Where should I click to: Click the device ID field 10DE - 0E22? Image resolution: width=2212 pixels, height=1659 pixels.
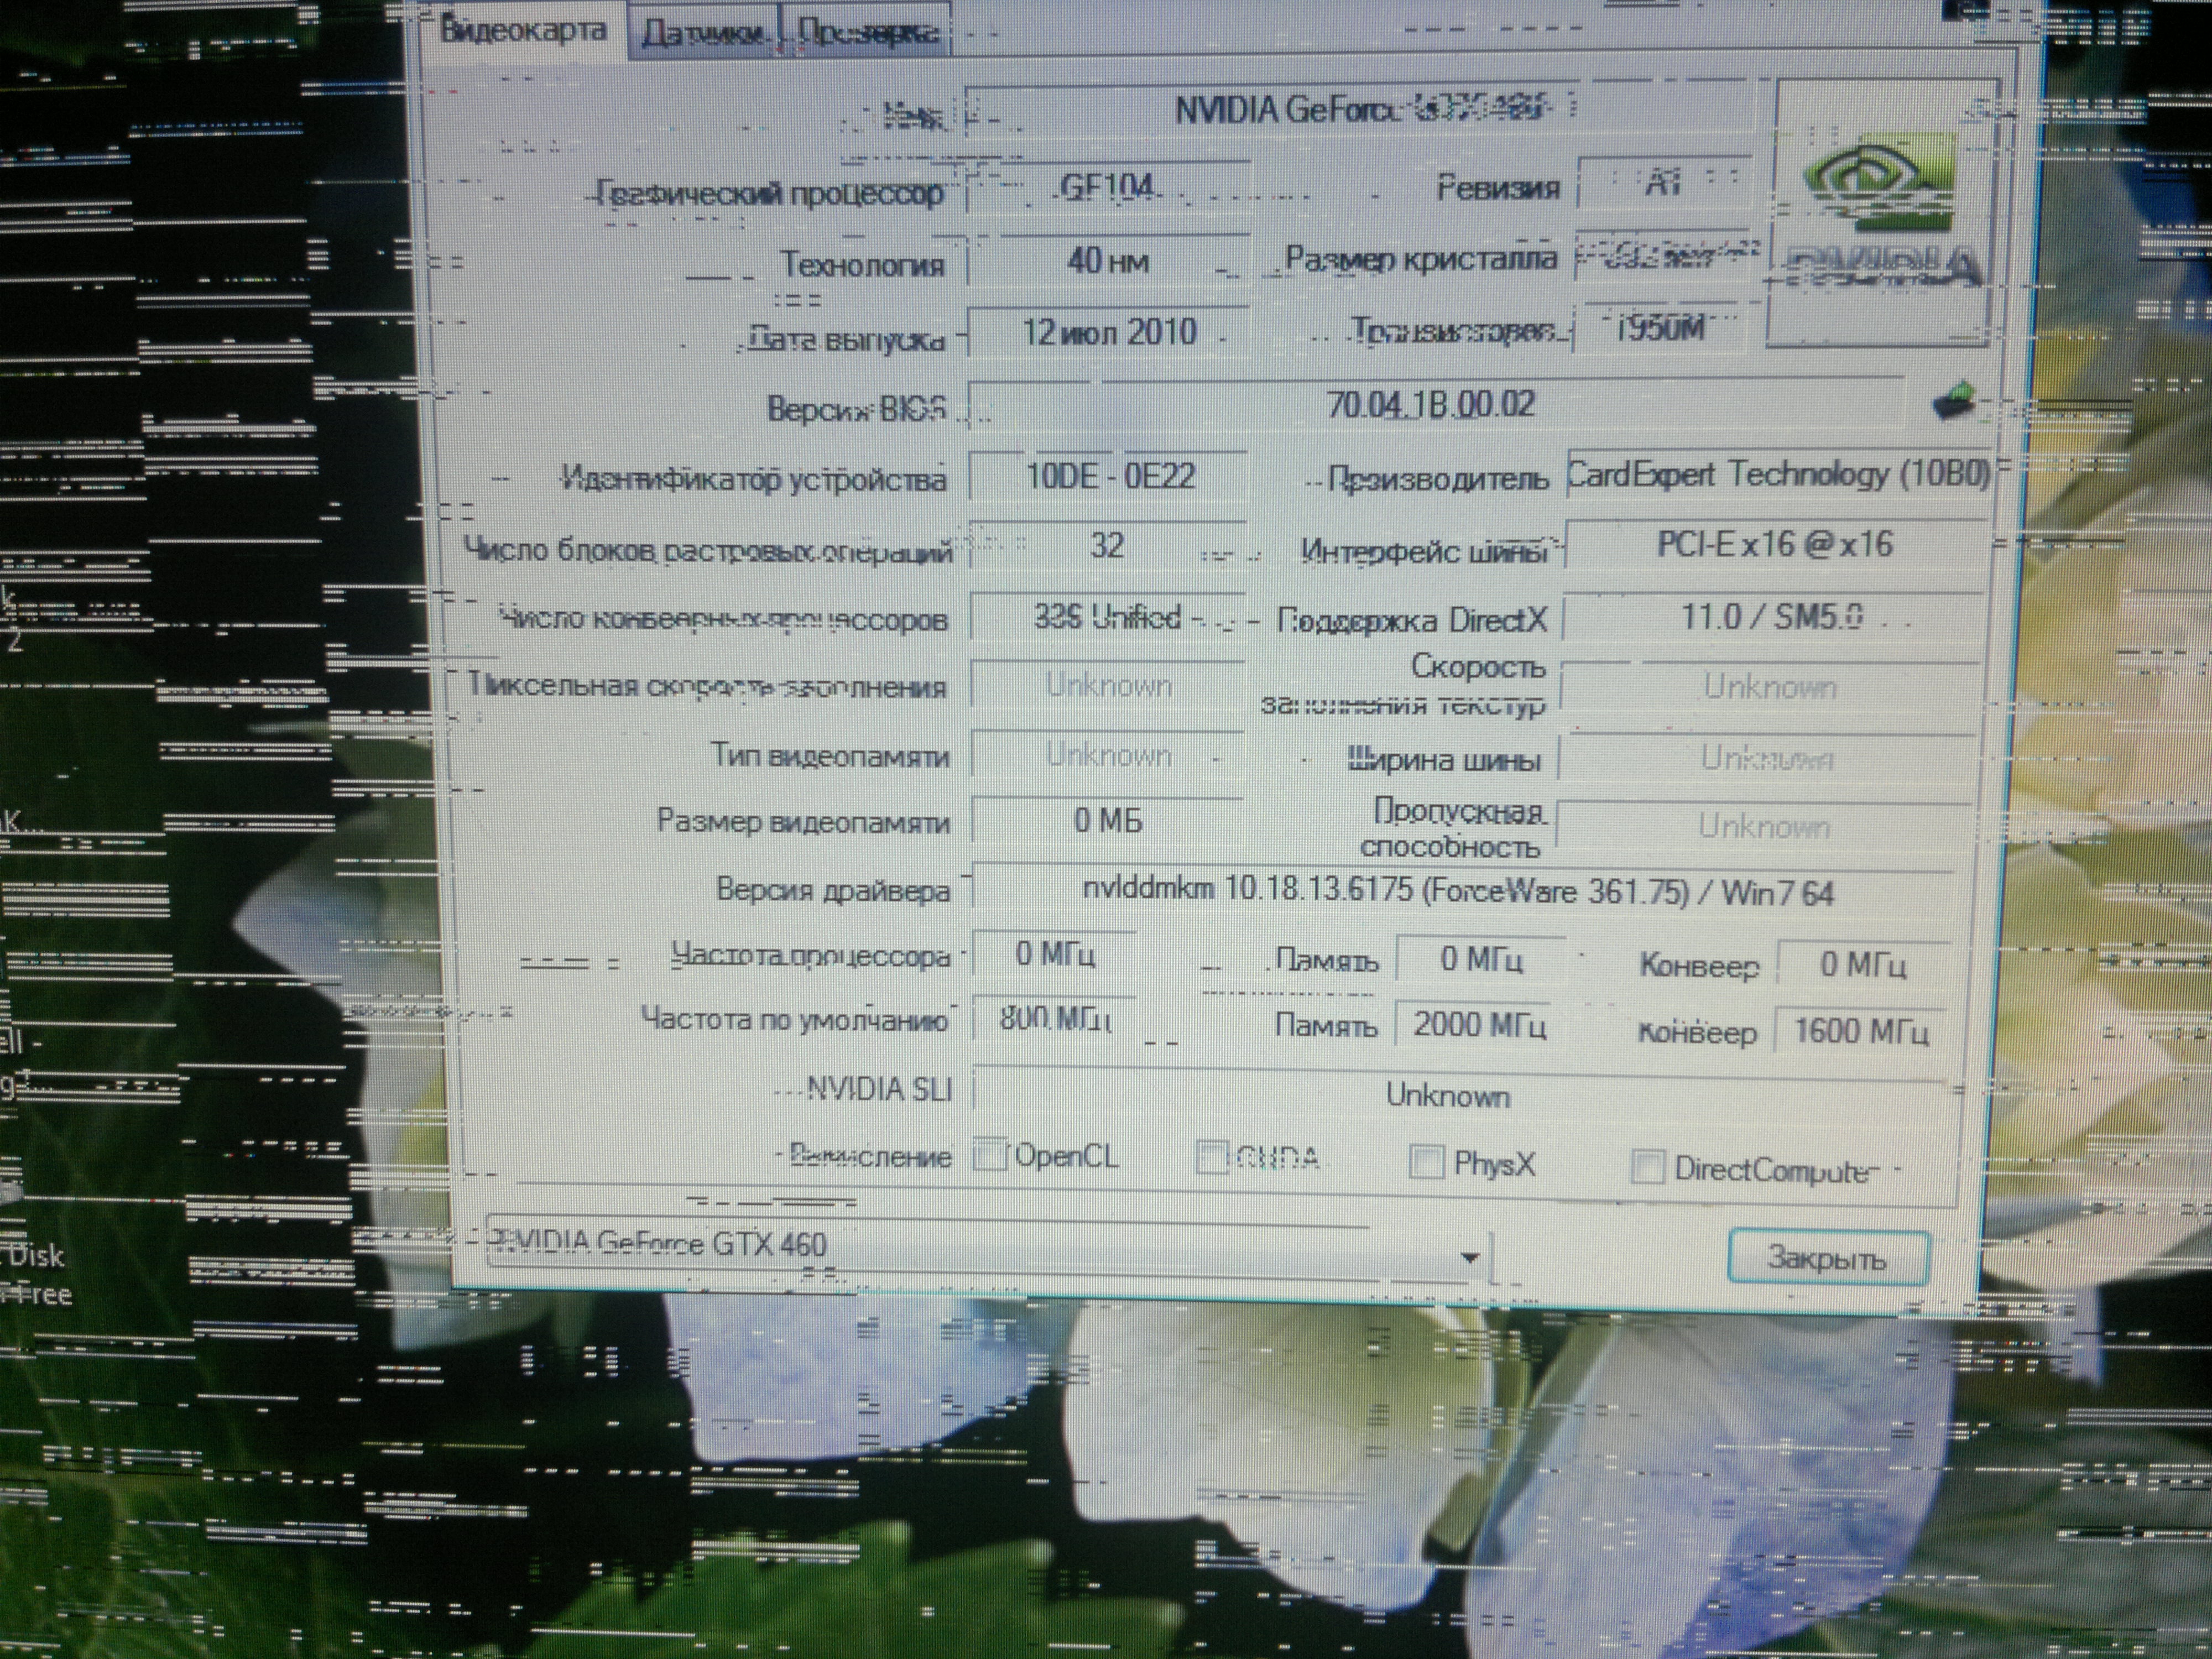[x=1110, y=475]
